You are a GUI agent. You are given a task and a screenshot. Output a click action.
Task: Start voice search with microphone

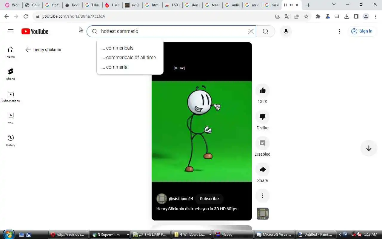tap(286, 31)
